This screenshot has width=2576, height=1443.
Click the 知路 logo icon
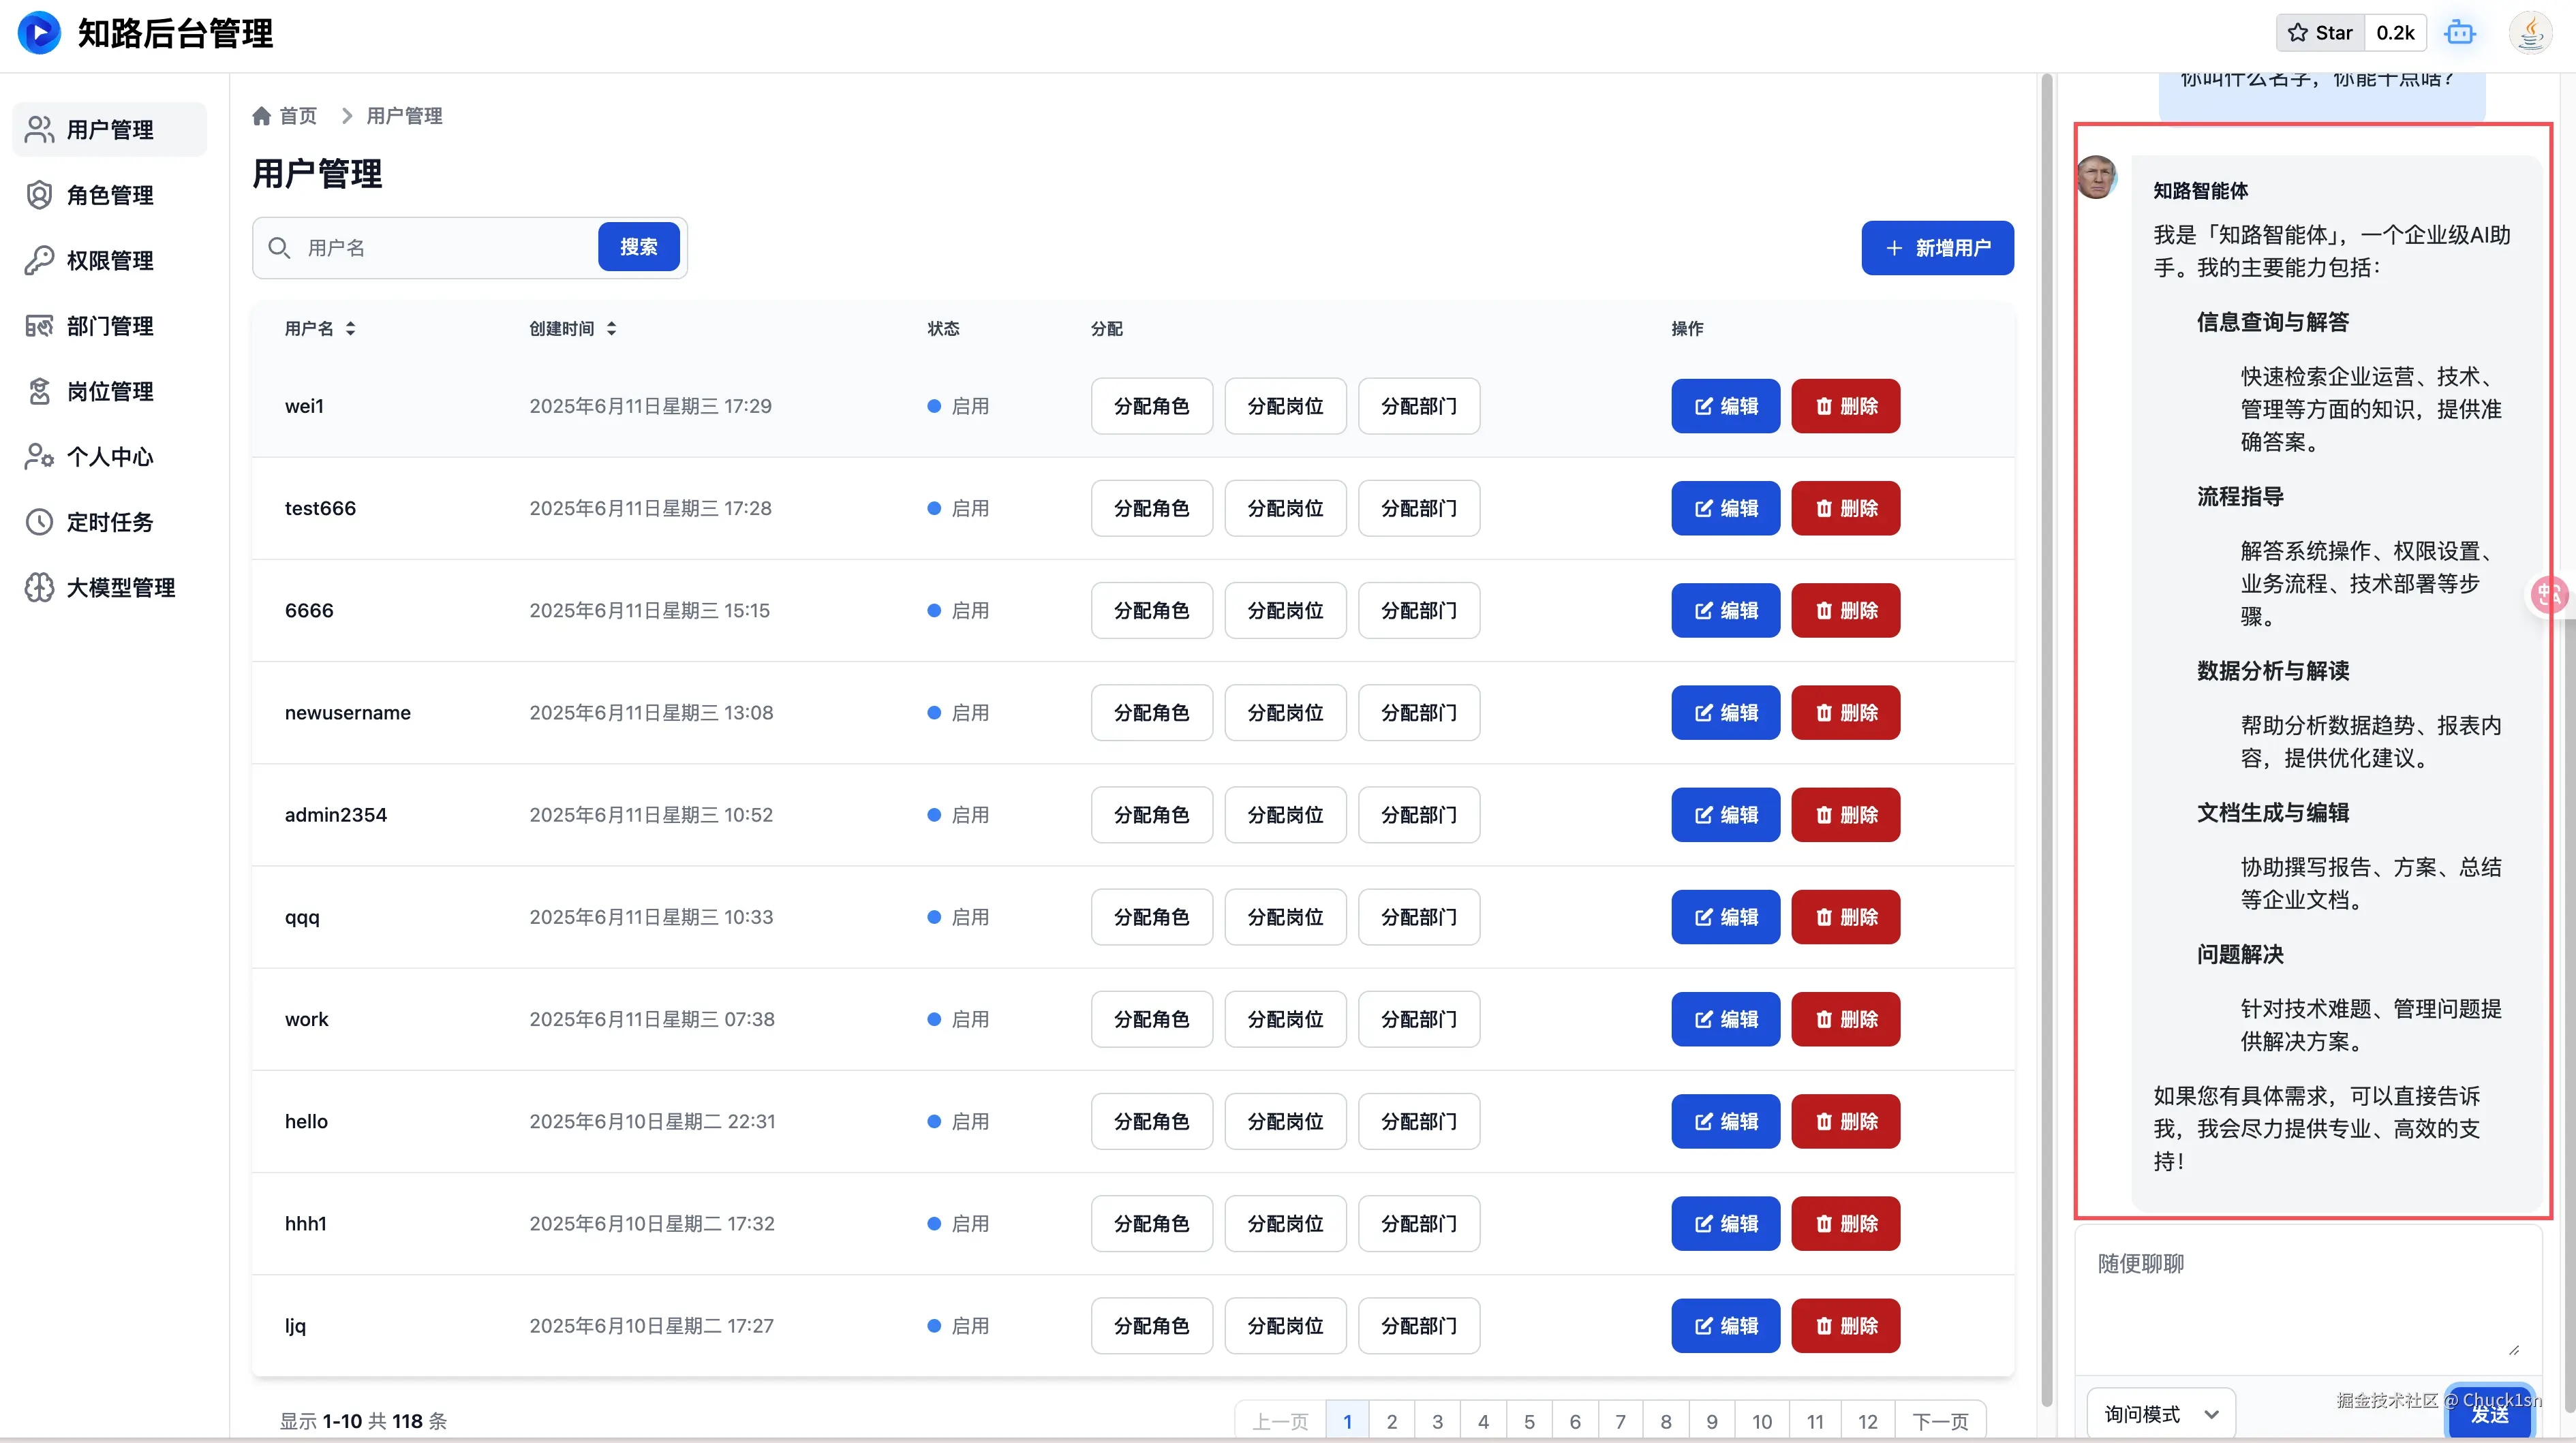pos(39,33)
